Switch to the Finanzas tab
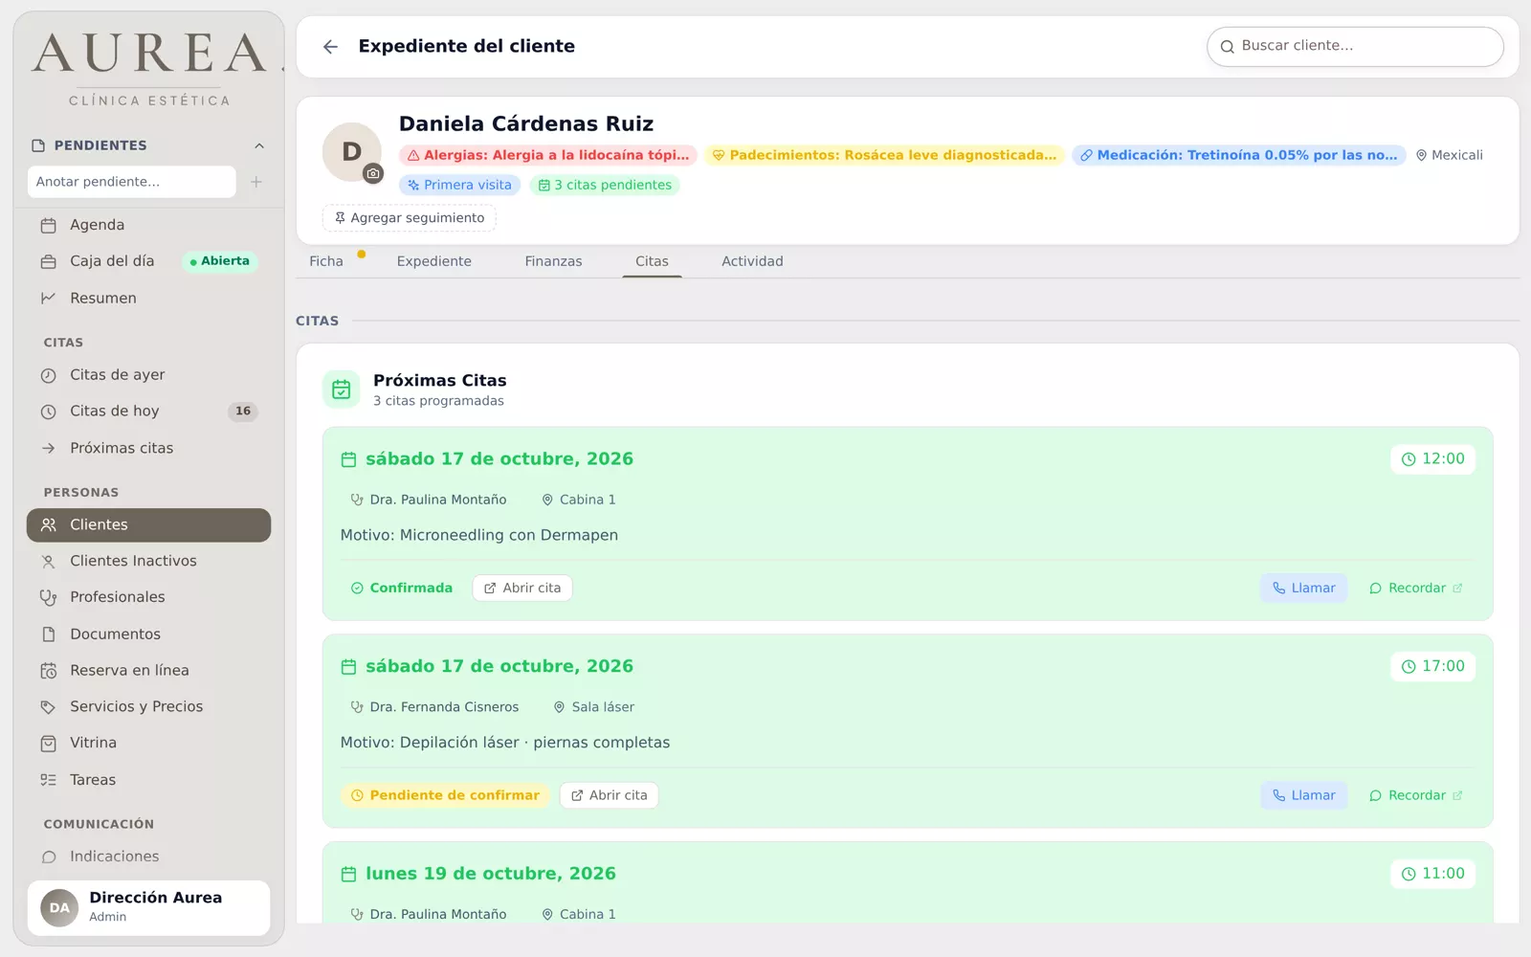Screen dimensions: 1531x957 pos(553,261)
